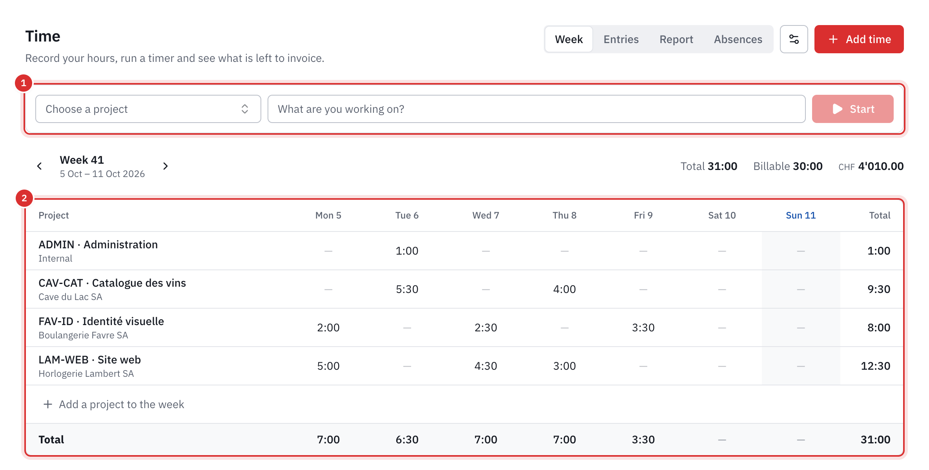
Task: Click the CHF 4'010.00 amount
Action: pos(871,166)
